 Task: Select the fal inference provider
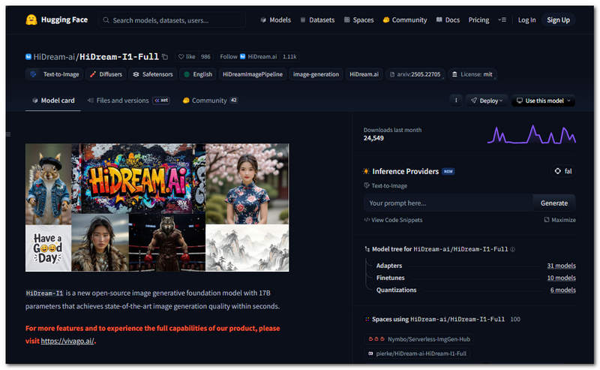click(x=562, y=171)
